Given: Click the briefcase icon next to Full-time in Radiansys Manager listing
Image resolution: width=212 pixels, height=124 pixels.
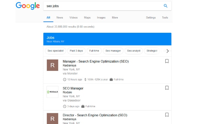Looking at the screenshot, I should (111, 79).
